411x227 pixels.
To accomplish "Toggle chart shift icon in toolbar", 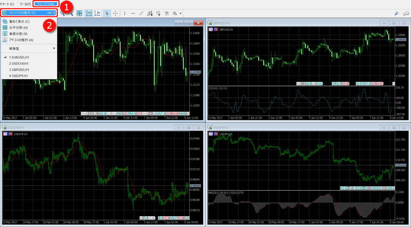I will pos(98,13).
